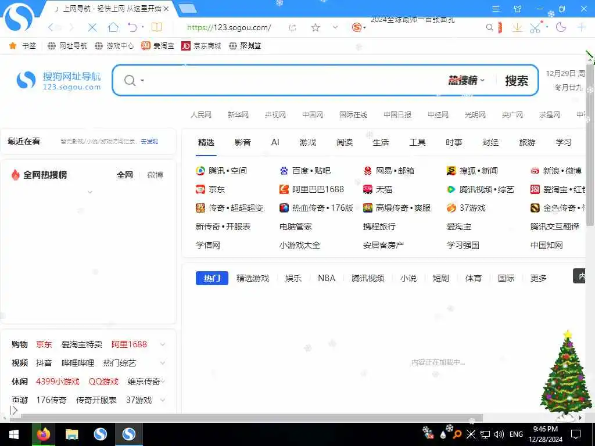This screenshot has width=595, height=446.
Task: Click the ENG input language indicator
Action: (516, 434)
